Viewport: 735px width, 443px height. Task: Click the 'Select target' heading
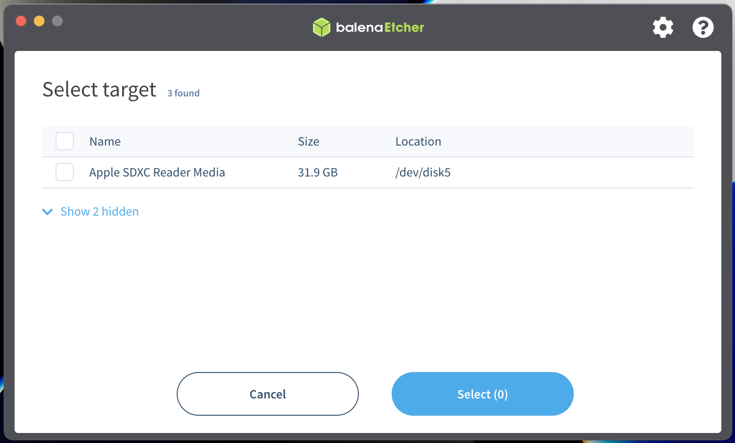(99, 90)
